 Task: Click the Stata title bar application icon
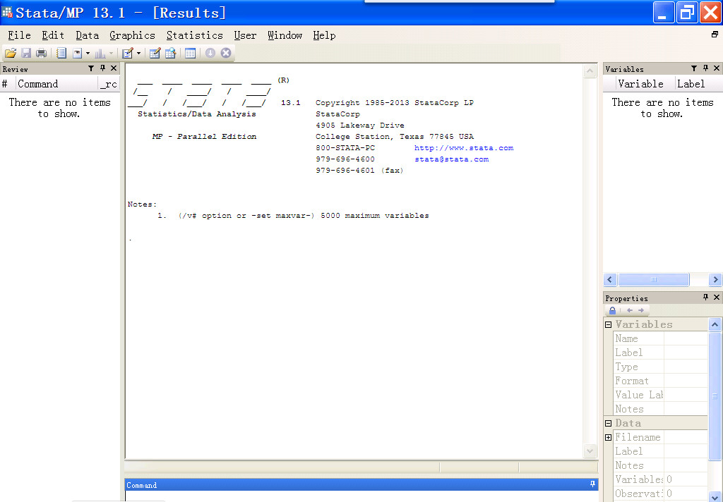[7, 11]
